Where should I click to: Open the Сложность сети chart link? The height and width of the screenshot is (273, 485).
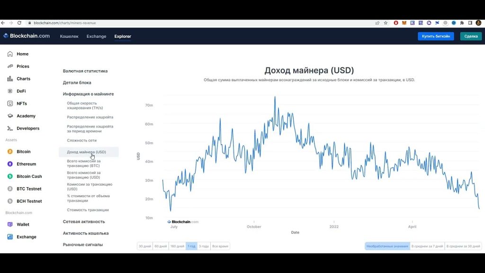81,141
